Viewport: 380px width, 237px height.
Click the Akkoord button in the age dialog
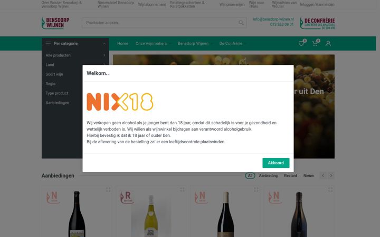pyautogui.click(x=276, y=163)
